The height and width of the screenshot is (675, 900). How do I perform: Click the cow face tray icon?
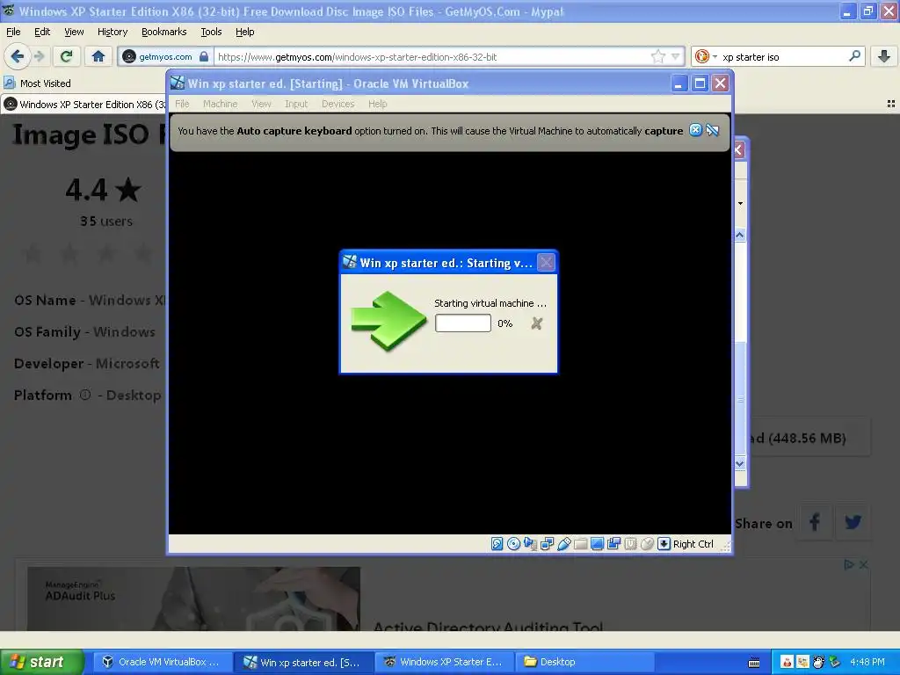click(x=818, y=662)
